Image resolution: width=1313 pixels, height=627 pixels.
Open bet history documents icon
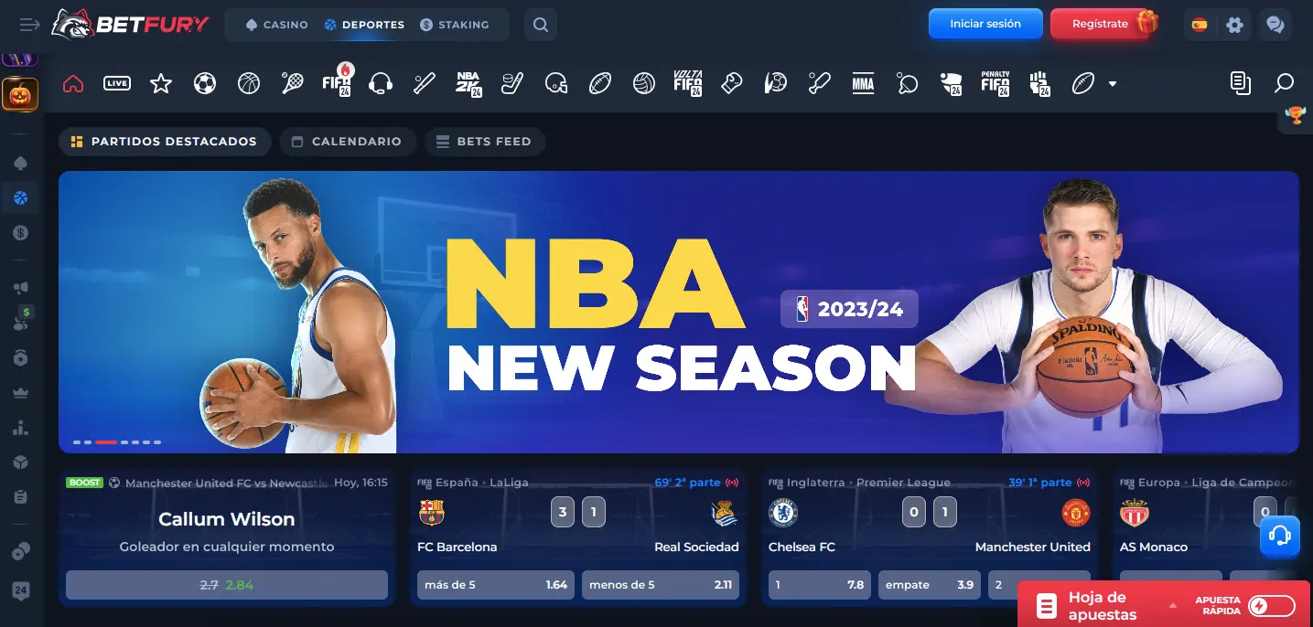[x=1241, y=84]
